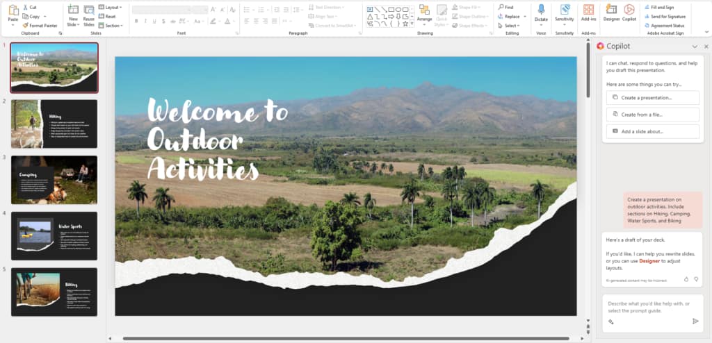Click Cut in the Clipboard group

point(29,7)
